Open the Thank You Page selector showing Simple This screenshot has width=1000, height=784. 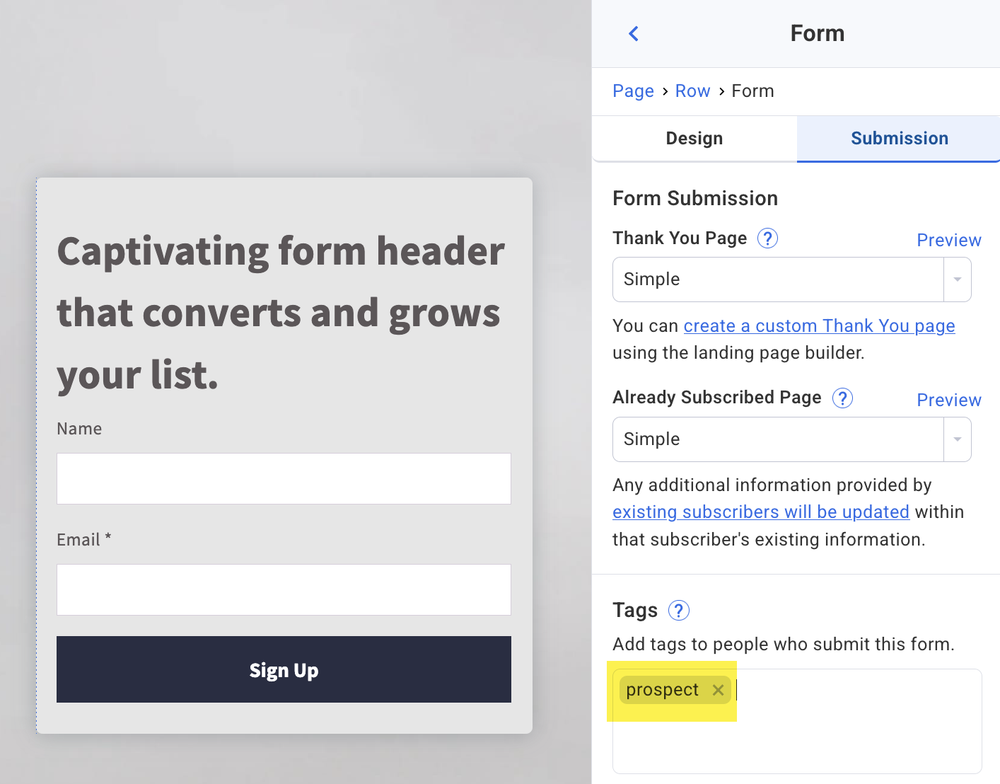tap(778, 279)
